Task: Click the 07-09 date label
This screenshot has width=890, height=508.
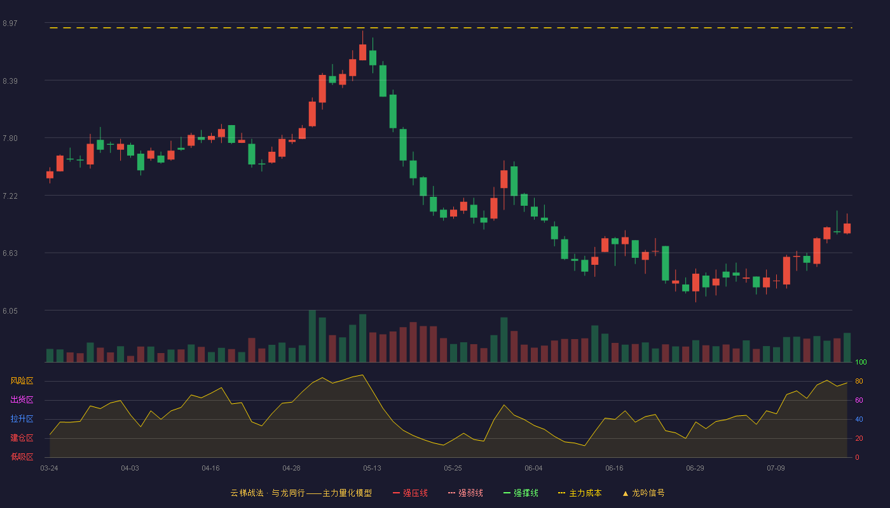Action: (x=776, y=468)
